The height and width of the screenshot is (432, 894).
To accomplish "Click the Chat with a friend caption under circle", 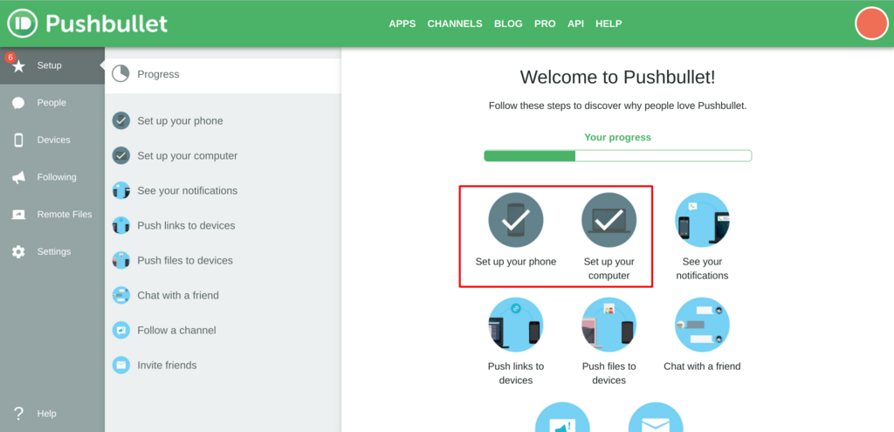I will click(x=702, y=366).
